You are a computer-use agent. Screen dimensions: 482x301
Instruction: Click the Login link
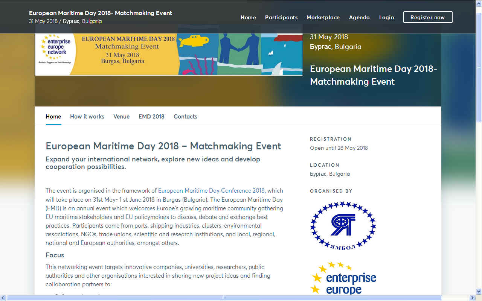pos(386,17)
